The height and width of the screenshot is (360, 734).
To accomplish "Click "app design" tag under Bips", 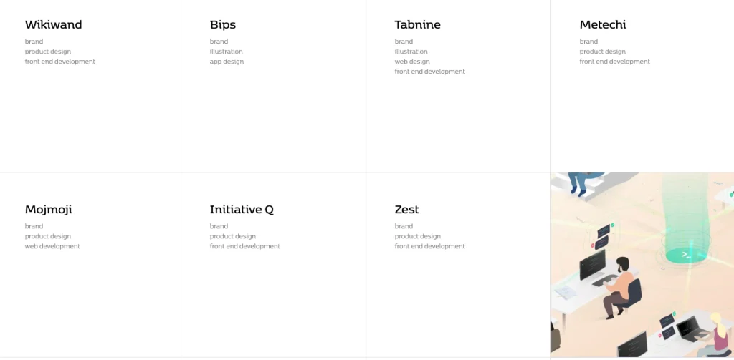I will pyautogui.click(x=227, y=62).
